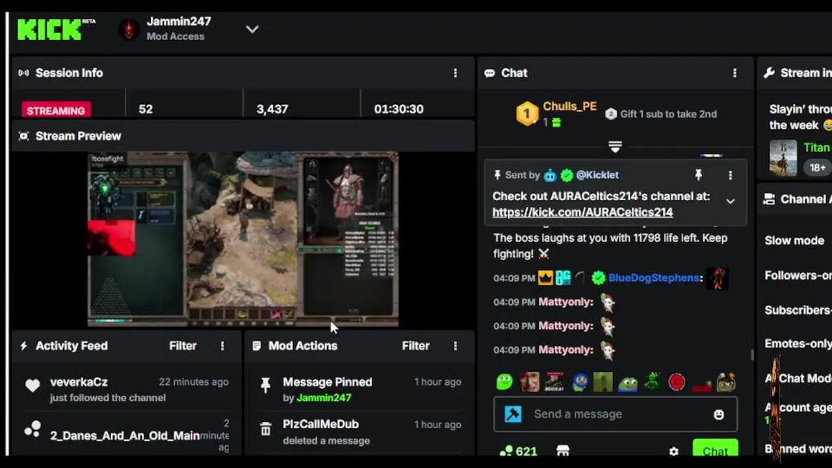This screenshot has height=468, width=832.
Task: Click BlueDogStephens username in chat
Action: pos(654,278)
